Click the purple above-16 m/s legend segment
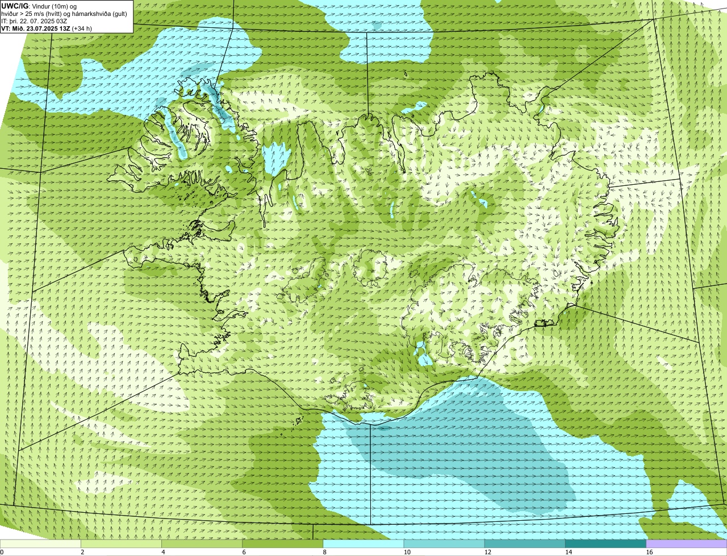Viewport: 727px width, 556px height. point(687,544)
